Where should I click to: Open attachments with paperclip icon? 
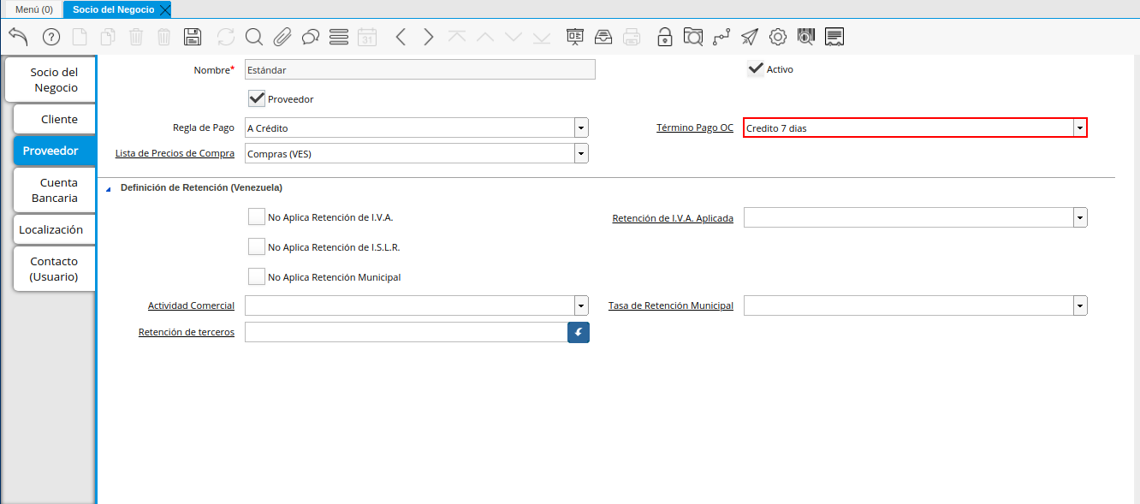(x=282, y=37)
